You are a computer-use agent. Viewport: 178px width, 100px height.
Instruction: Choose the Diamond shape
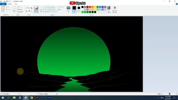point(43,9)
